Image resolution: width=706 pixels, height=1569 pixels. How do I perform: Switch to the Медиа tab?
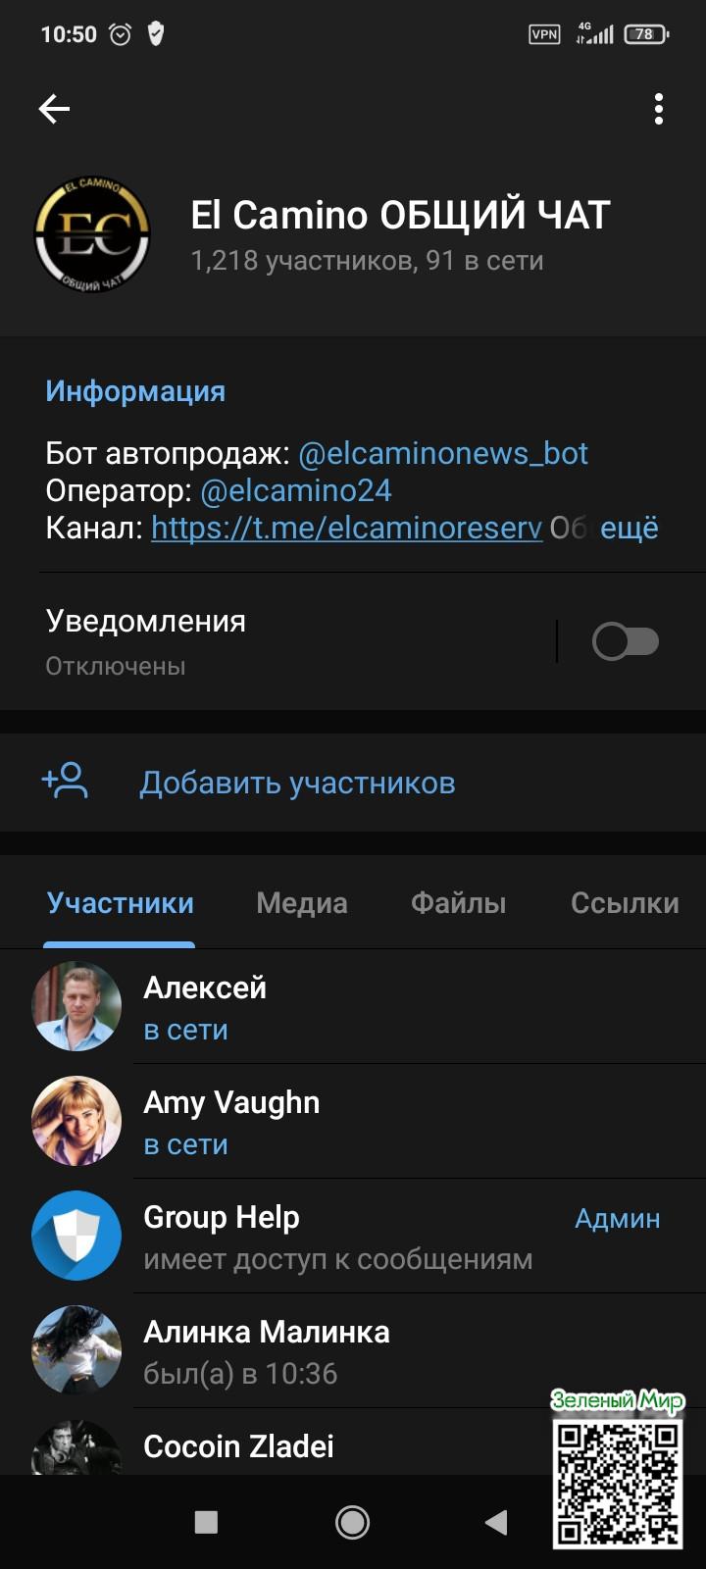coord(302,903)
